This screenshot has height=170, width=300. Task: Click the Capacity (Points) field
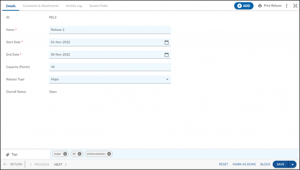110,67
